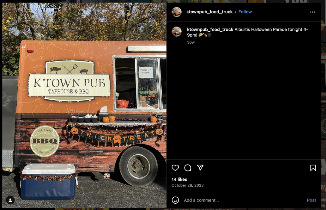Save post with the bookmark icon
The image size is (326, 210).
pyautogui.click(x=313, y=168)
